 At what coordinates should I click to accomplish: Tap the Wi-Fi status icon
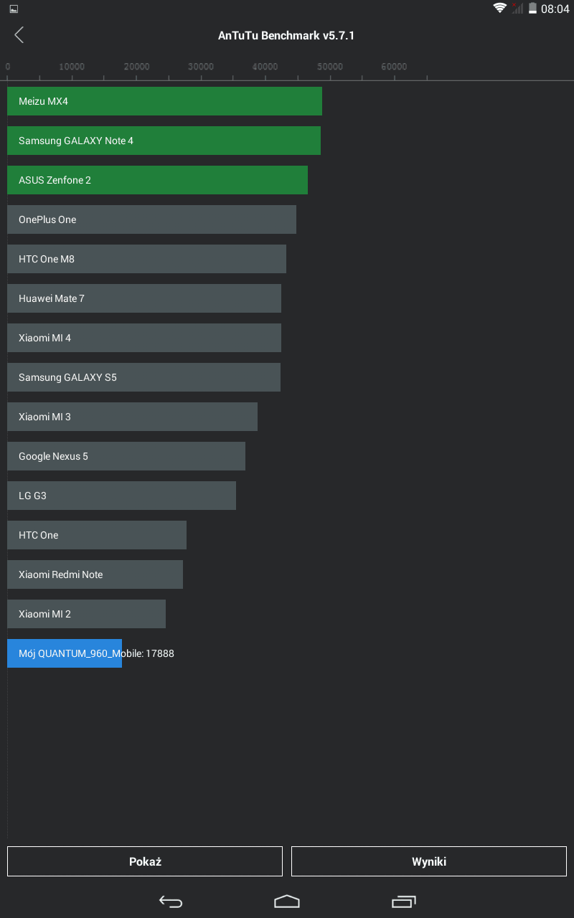500,9
